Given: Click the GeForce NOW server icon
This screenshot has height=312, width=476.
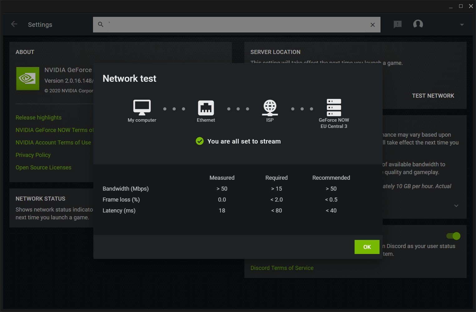Looking at the screenshot, I should (x=334, y=108).
